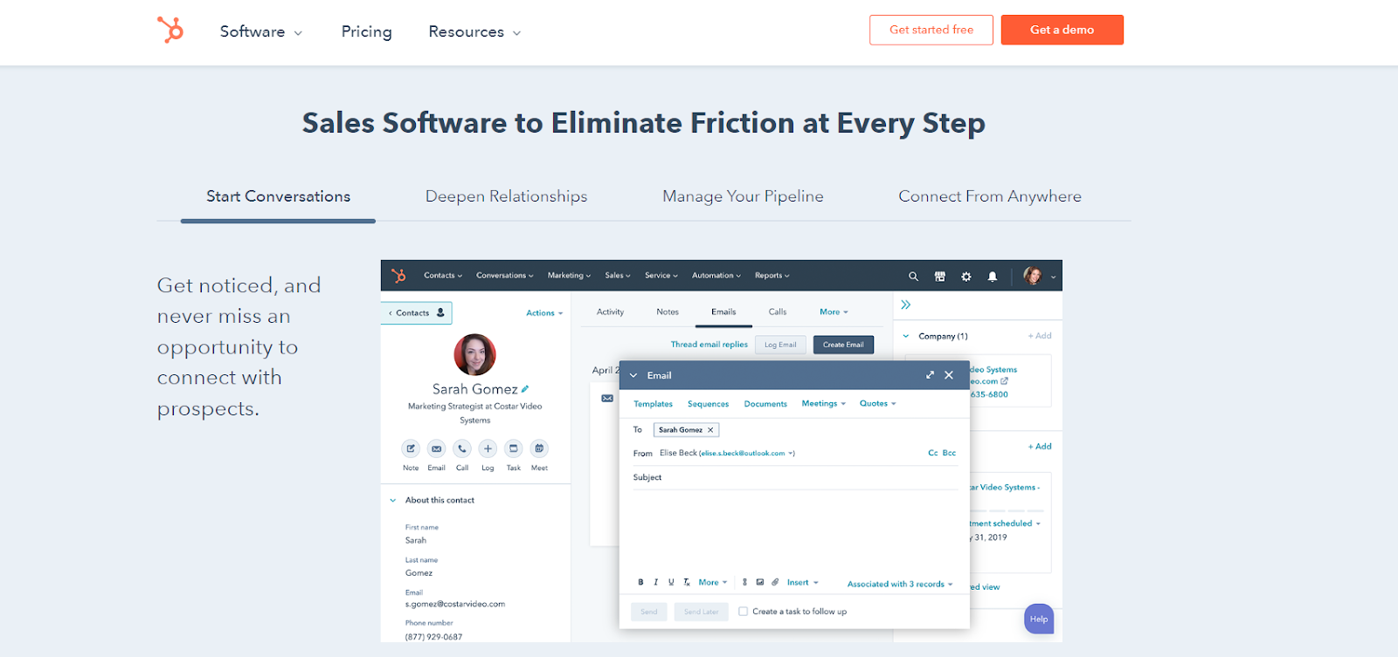Clear text formatting in the email editor
This screenshot has width=1398, height=657.
point(687,582)
